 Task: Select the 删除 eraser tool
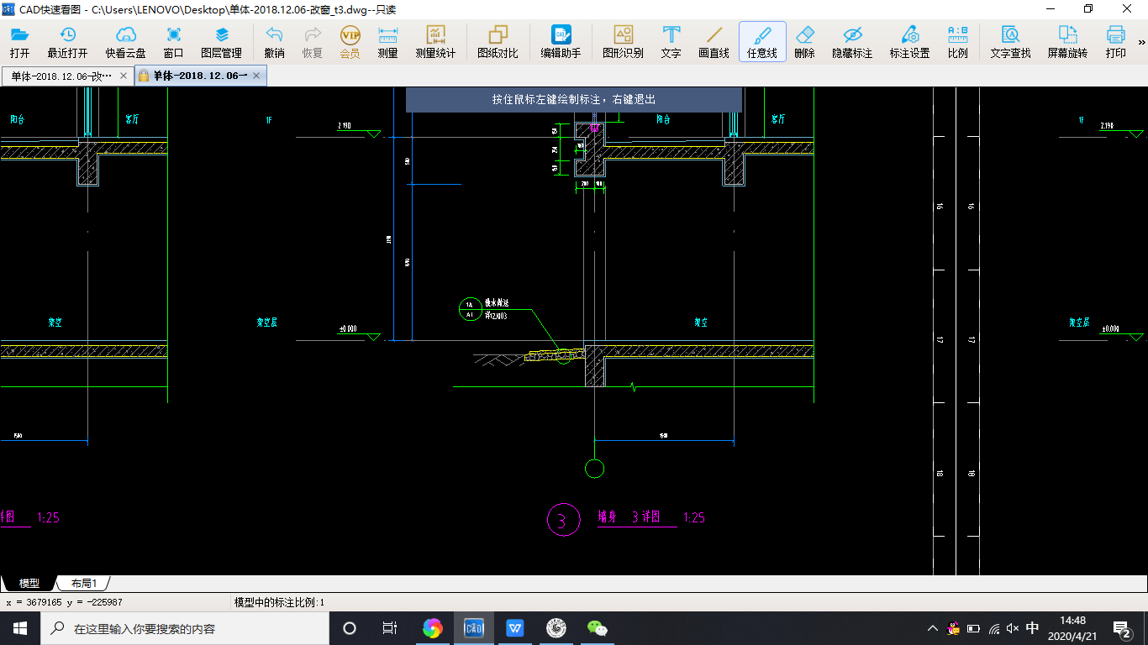pyautogui.click(x=805, y=42)
